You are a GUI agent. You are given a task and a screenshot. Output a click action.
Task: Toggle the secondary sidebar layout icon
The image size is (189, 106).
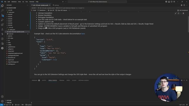click(172, 2)
